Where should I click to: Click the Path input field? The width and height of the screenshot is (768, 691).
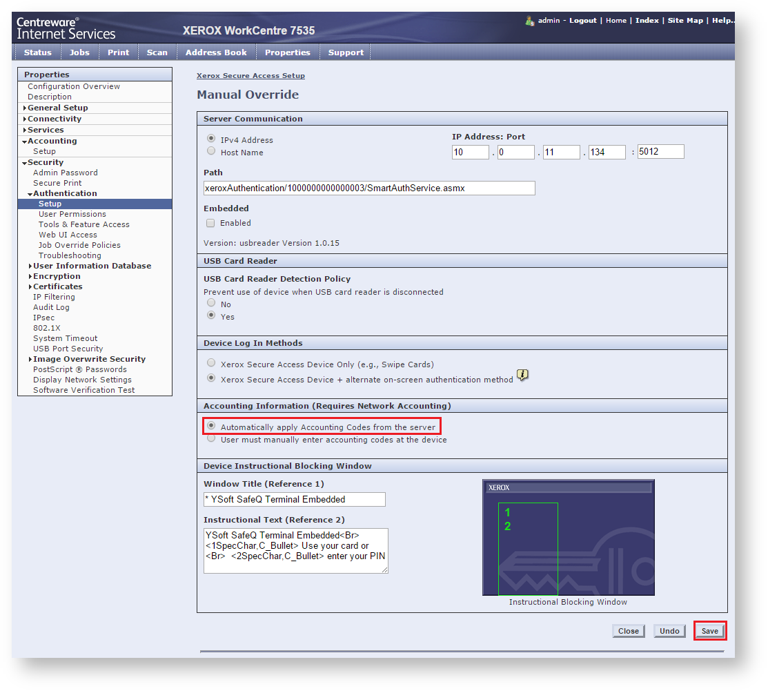click(369, 188)
